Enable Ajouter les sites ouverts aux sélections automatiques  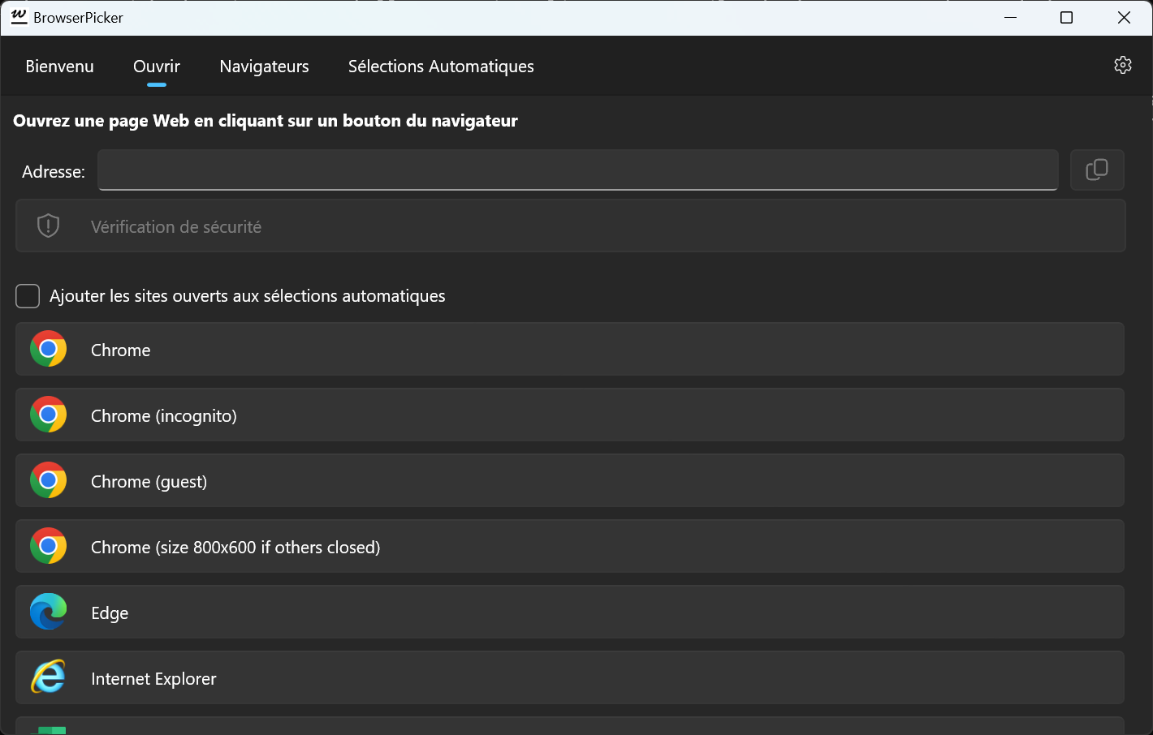point(28,296)
